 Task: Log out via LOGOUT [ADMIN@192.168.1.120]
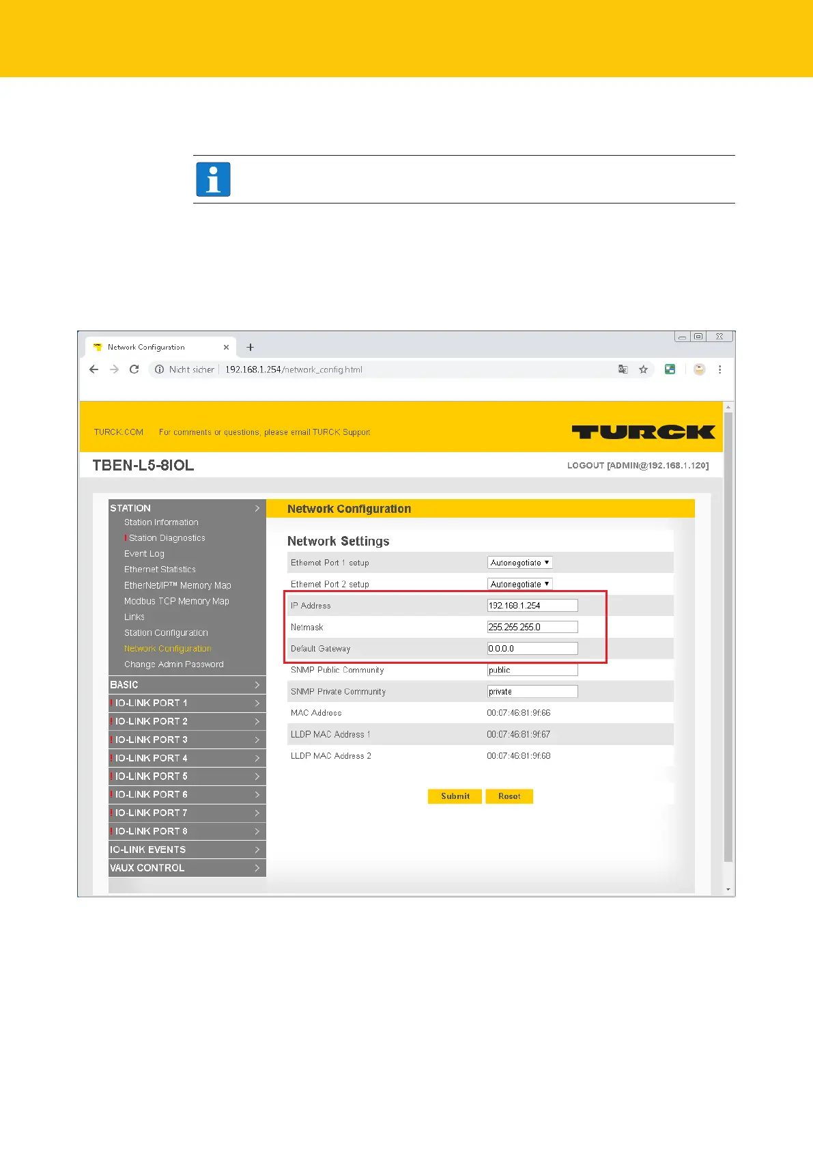pos(638,466)
